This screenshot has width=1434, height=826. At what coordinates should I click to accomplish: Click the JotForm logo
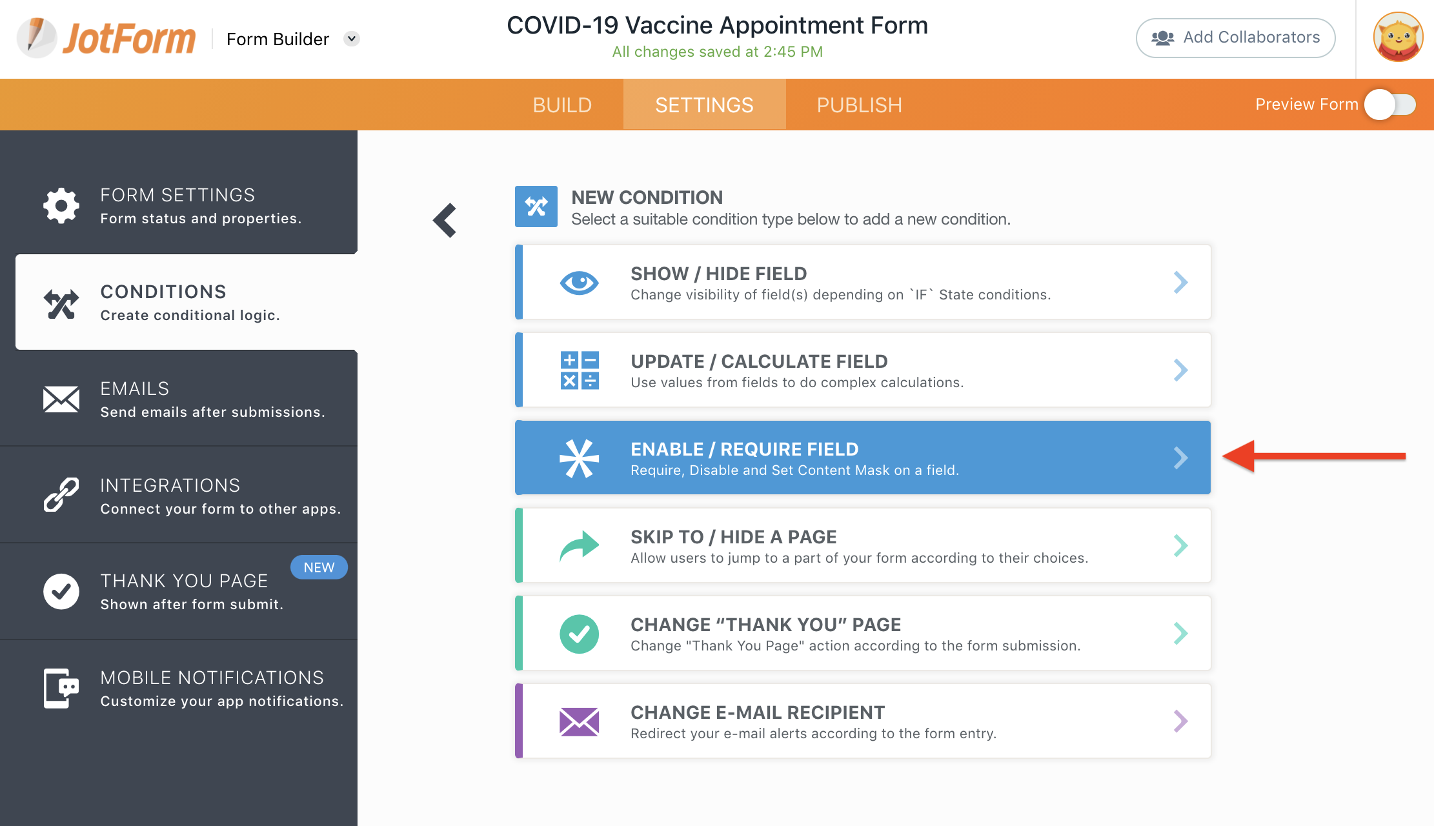point(107,38)
